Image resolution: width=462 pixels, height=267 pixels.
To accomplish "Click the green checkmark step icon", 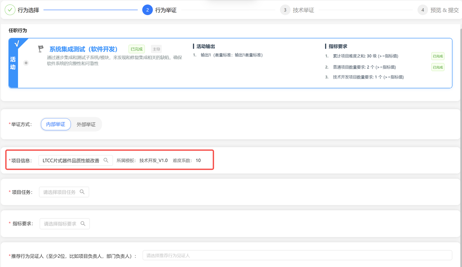I will [10, 10].
